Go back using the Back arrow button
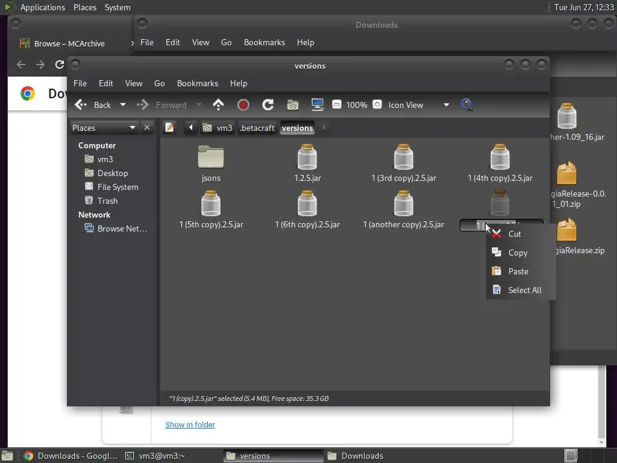 coord(93,105)
